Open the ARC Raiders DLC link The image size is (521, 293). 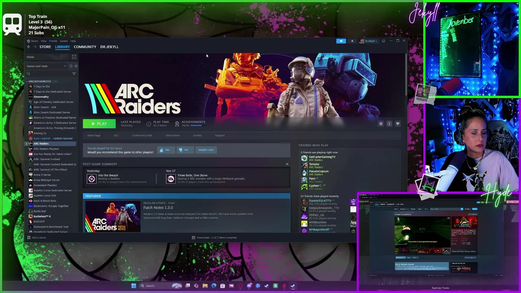tap(116, 136)
